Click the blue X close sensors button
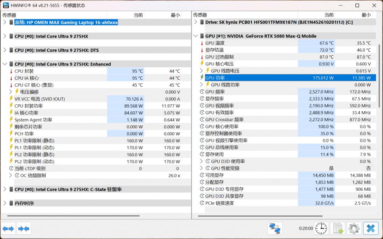This screenshot has height=239, width=383. click(371, 229)
